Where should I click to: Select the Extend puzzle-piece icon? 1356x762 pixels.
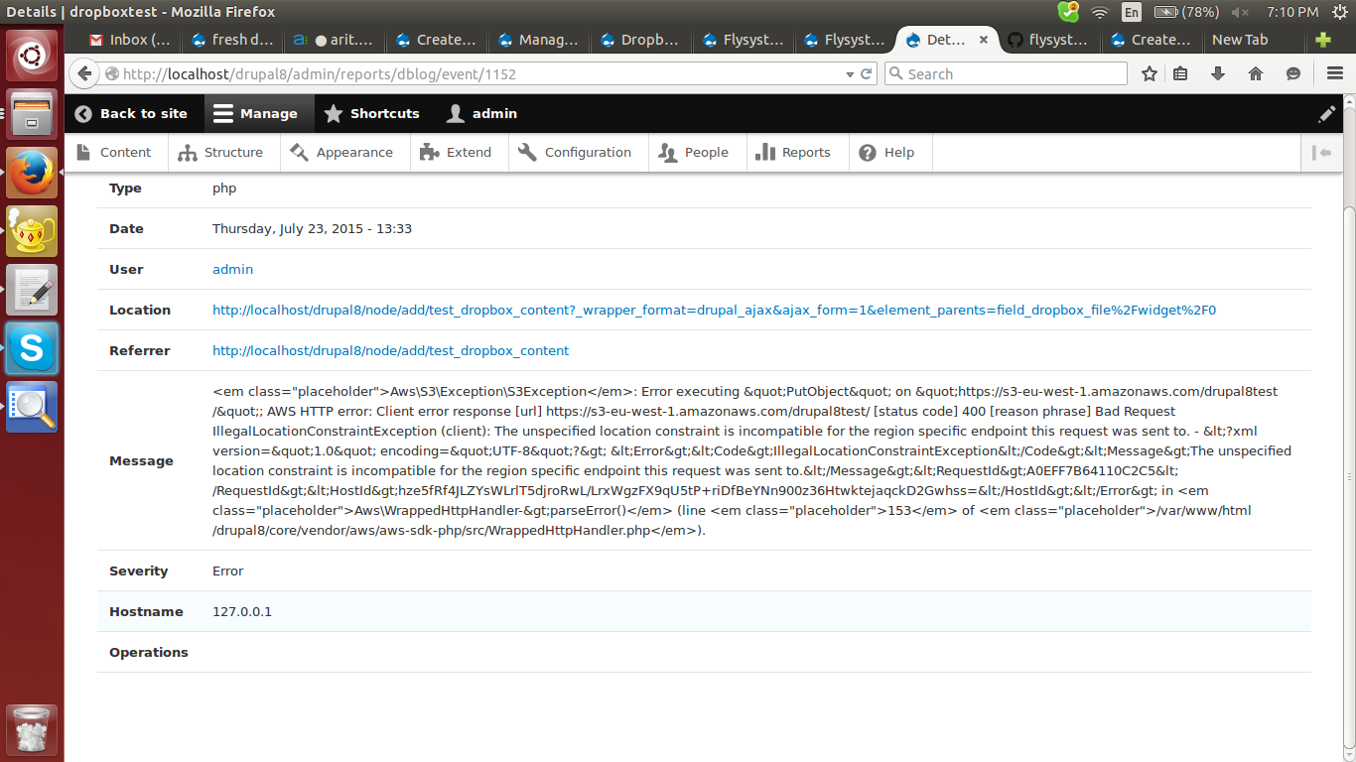427,152
